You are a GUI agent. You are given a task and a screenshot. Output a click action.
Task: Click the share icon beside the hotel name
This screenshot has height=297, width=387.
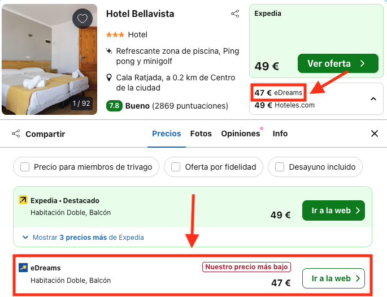235,14
